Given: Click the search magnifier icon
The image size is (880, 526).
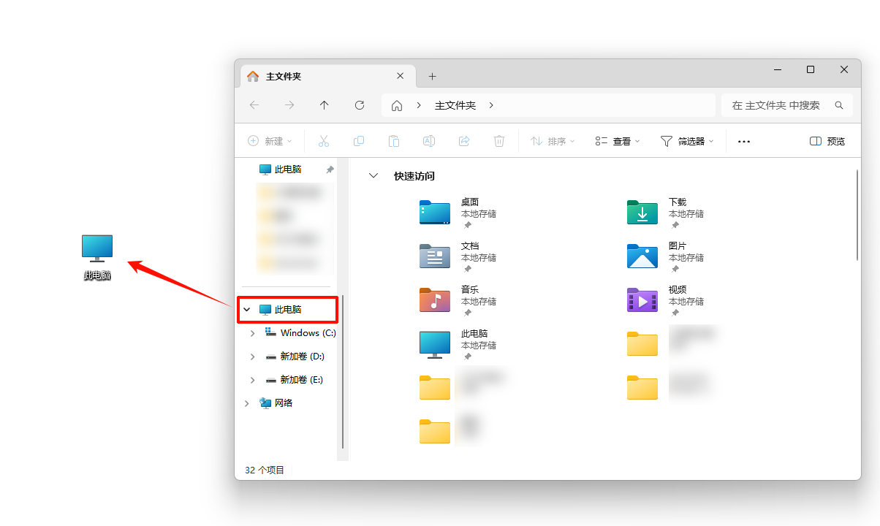Looking at the screenshot, I should pyautogui.click(x=839, y=105).
